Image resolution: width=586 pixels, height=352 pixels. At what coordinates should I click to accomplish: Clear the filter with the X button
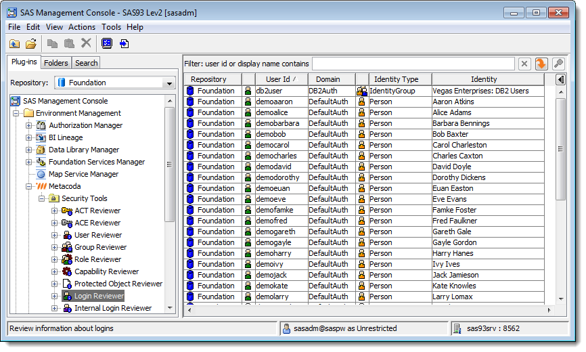[x=524, y=64]
